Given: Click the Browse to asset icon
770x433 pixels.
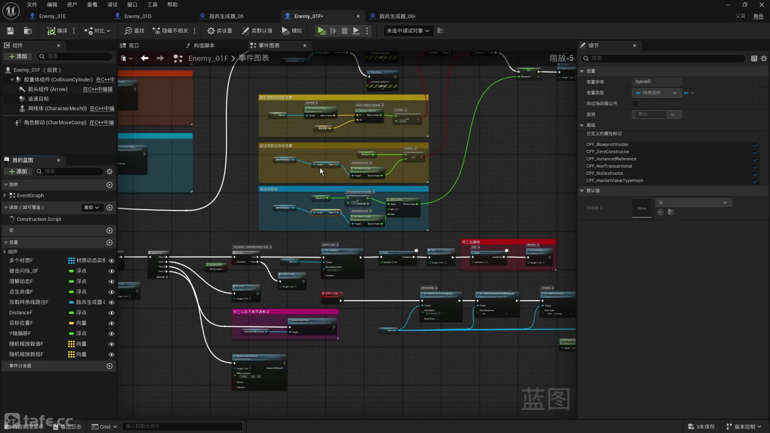Looking at the screenshot, I should click(28, 31).
